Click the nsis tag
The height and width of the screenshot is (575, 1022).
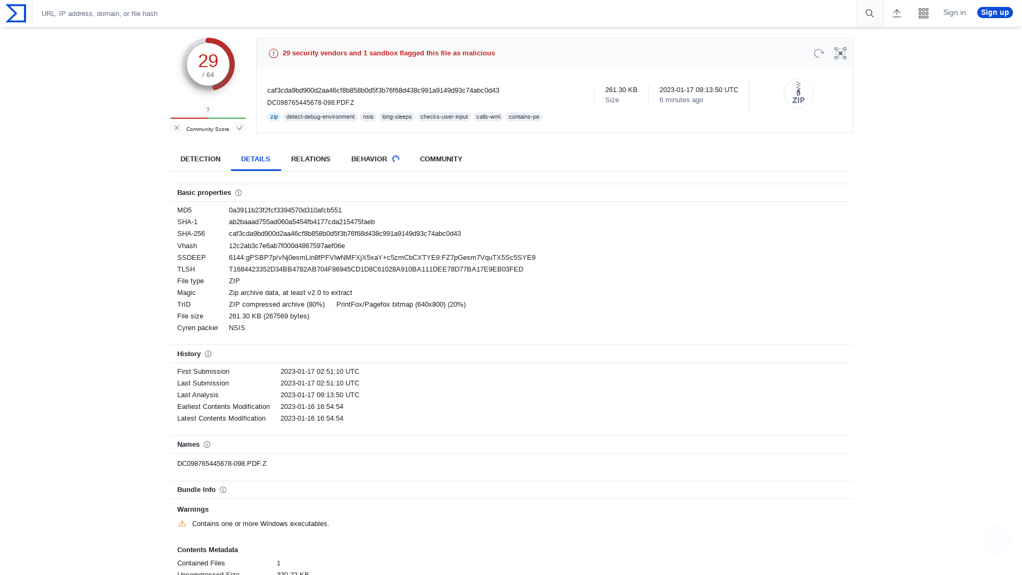pyautogui.click(x=368, y=117)
